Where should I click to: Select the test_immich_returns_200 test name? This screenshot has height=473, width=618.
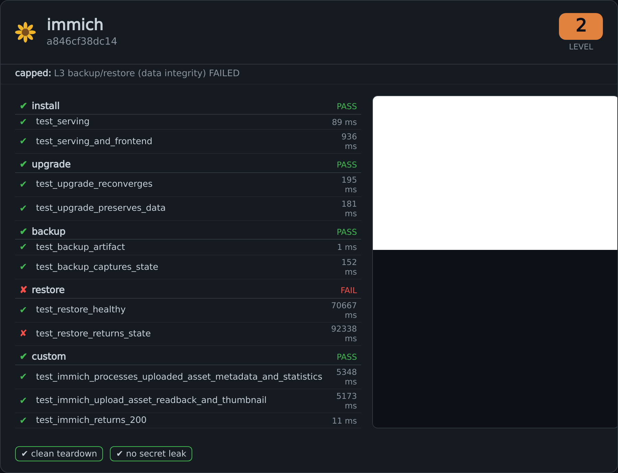pyautogui.click(x=91, y=420)
